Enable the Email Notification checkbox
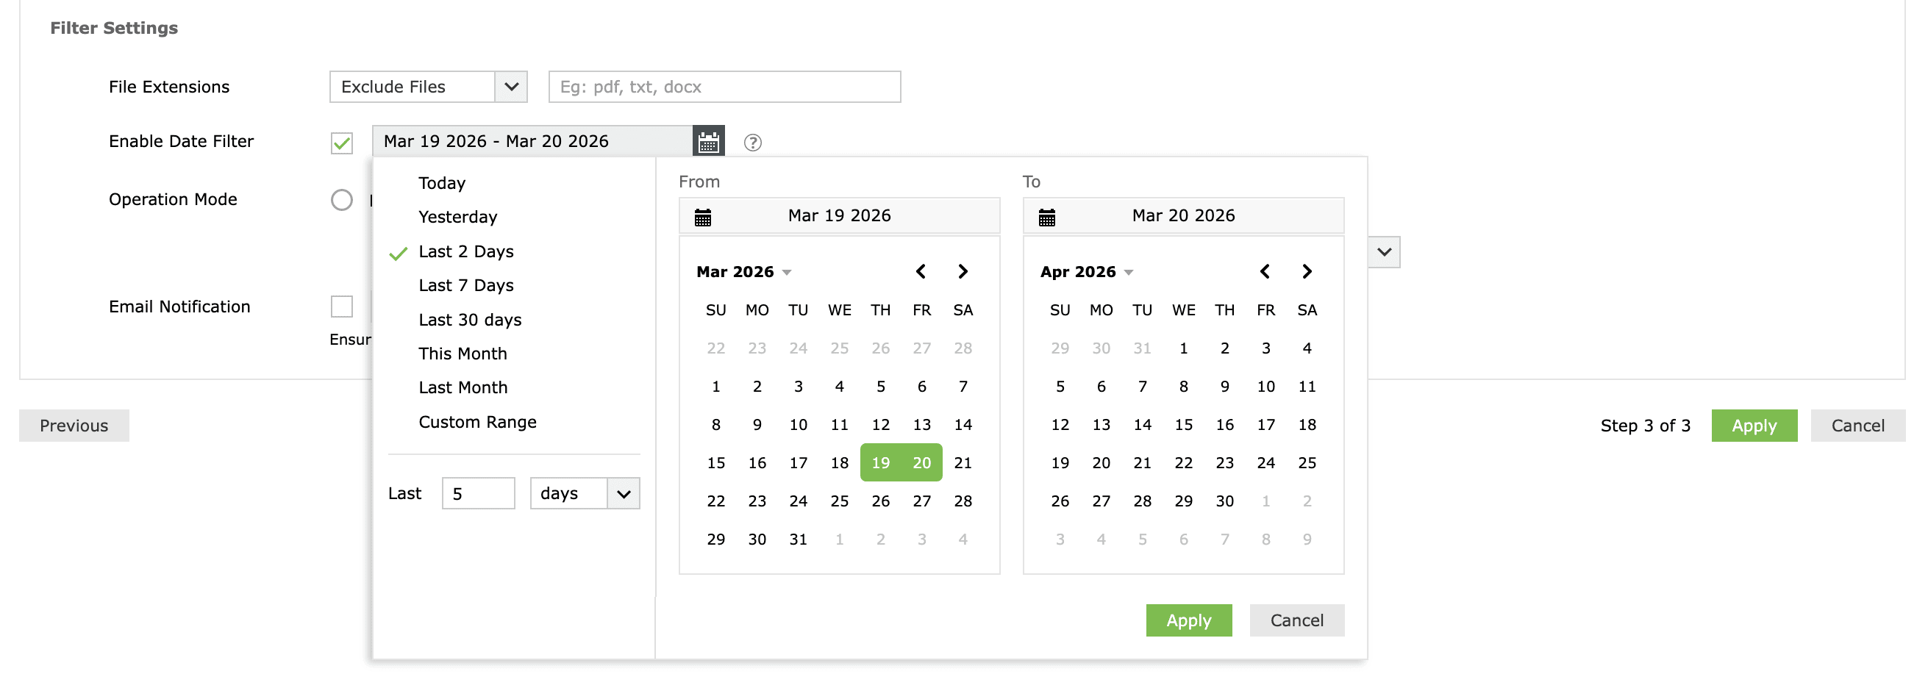Screen dimensions: 1928x688 pyautogui.click(x=342, y=307)
